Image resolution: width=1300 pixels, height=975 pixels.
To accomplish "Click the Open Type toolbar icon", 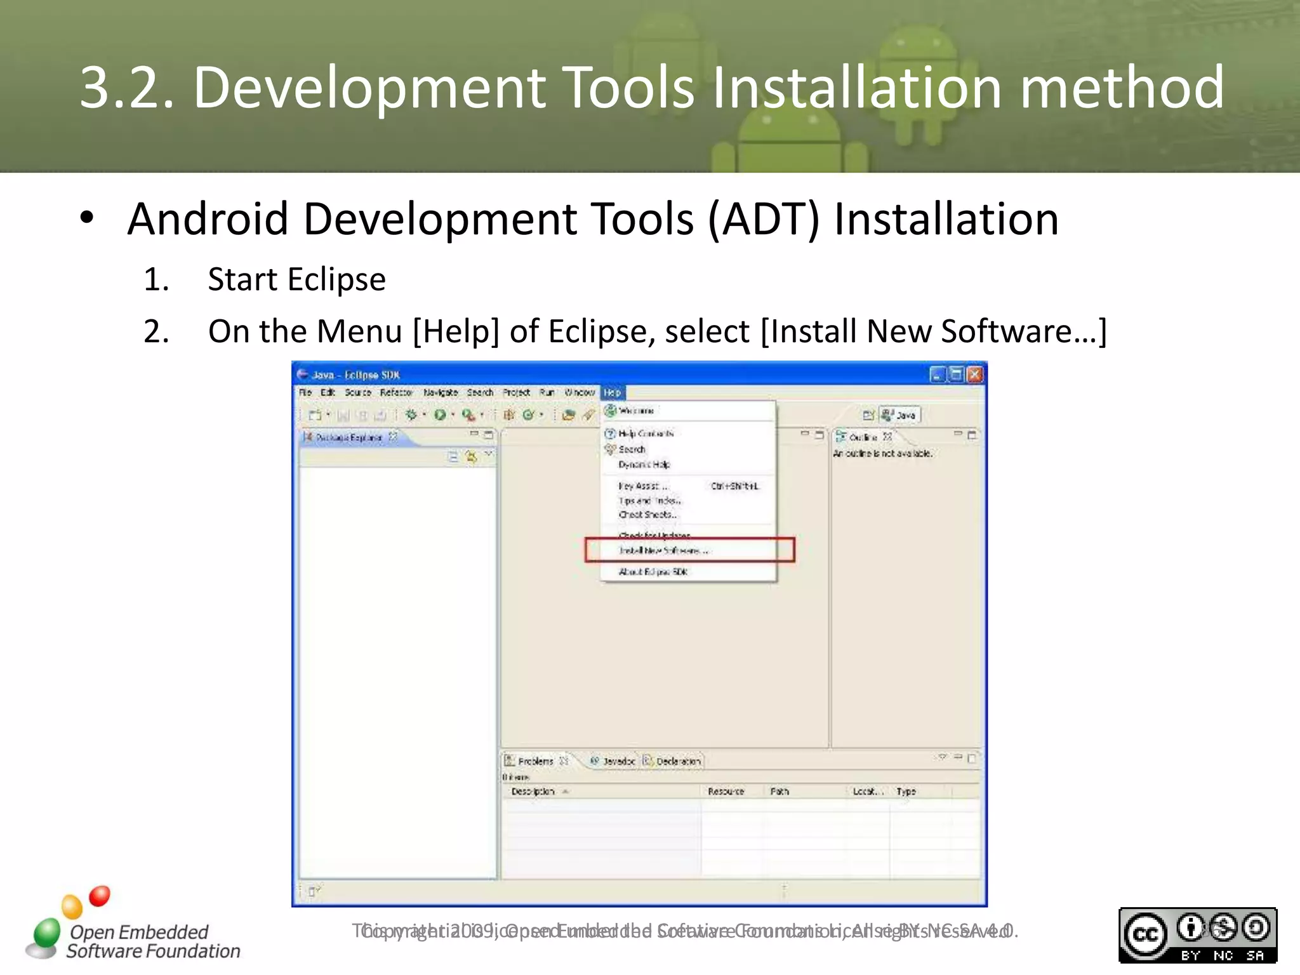I will (569, 415).
